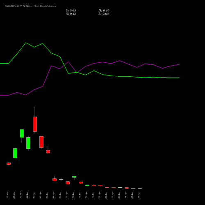The image size is (205, 205).
Task: Click the red candle above 06 Apr
Action: pos(41,142)
